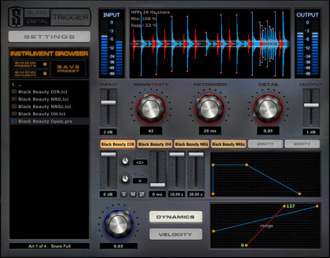Select the last EMPTY sample slot
Image resolution: width=330 pixels, height=258 pixels.
point(302,144)
